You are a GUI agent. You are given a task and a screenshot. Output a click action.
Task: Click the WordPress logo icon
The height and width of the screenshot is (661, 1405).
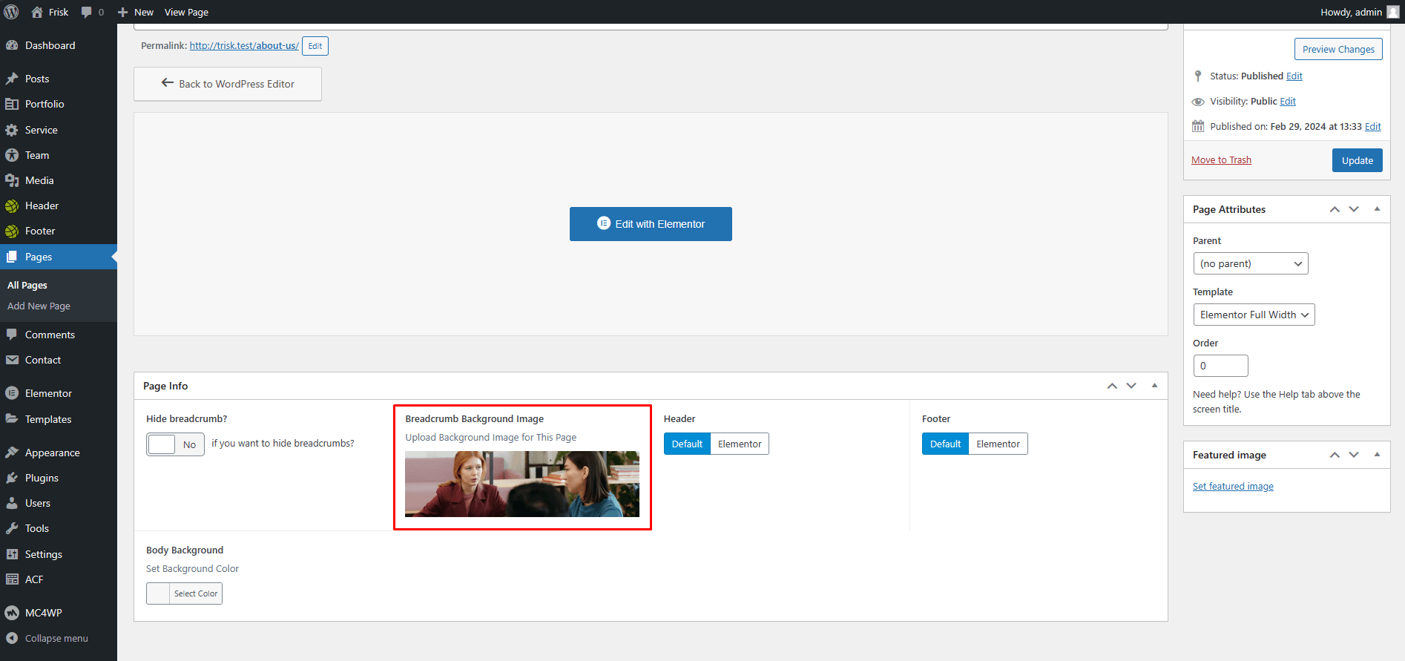point(11,12)
